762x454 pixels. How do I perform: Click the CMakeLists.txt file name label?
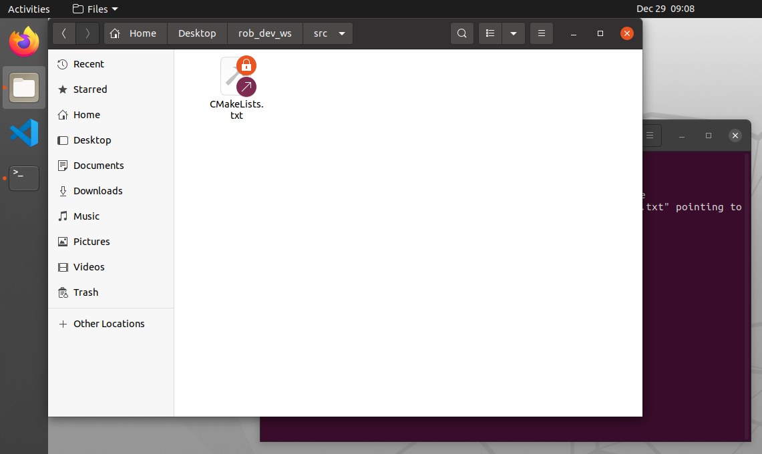click(236, 110)
